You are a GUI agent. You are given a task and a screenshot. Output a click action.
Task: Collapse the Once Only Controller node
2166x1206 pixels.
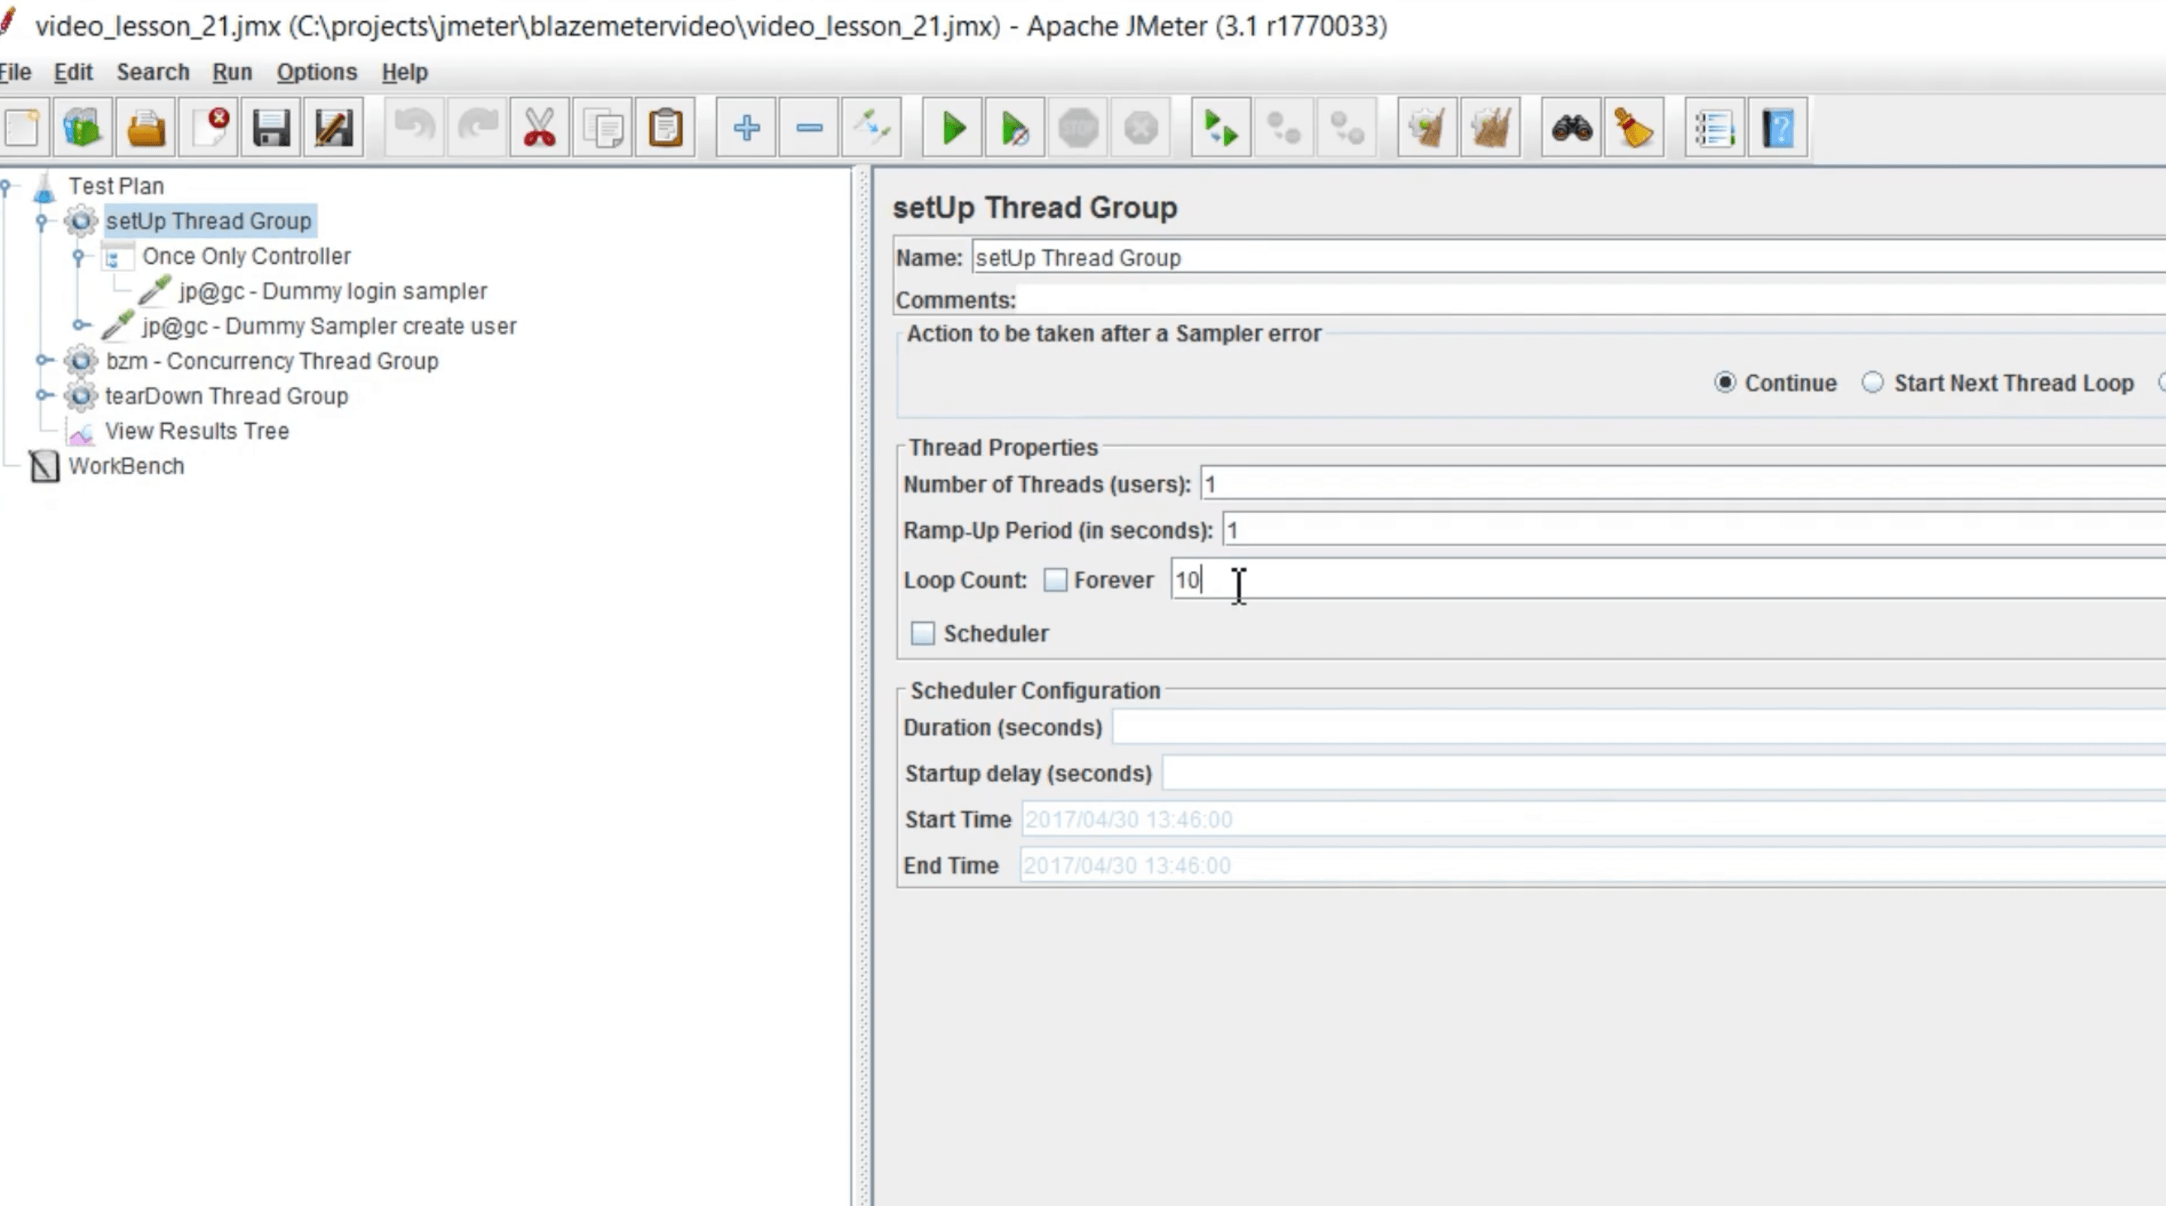(79, 256)
